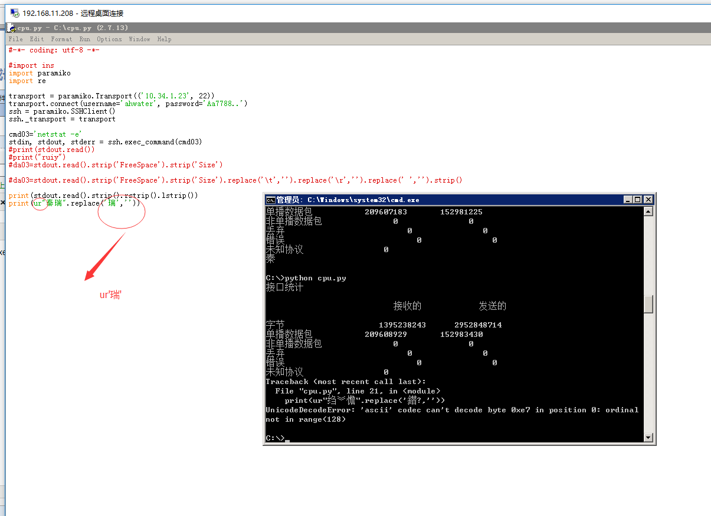The image size is (711, 516).
Task: Click the '发送的' column header in console
Action: tap(493, 306)
